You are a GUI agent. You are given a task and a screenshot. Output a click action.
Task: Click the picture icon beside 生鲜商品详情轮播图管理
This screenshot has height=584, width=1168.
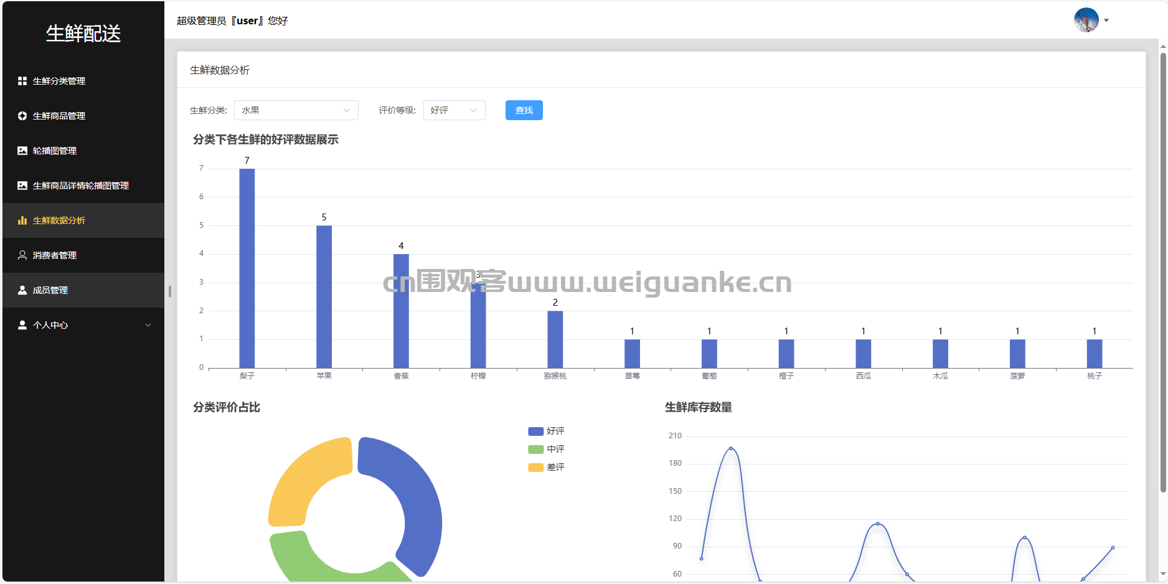point(22,186)
